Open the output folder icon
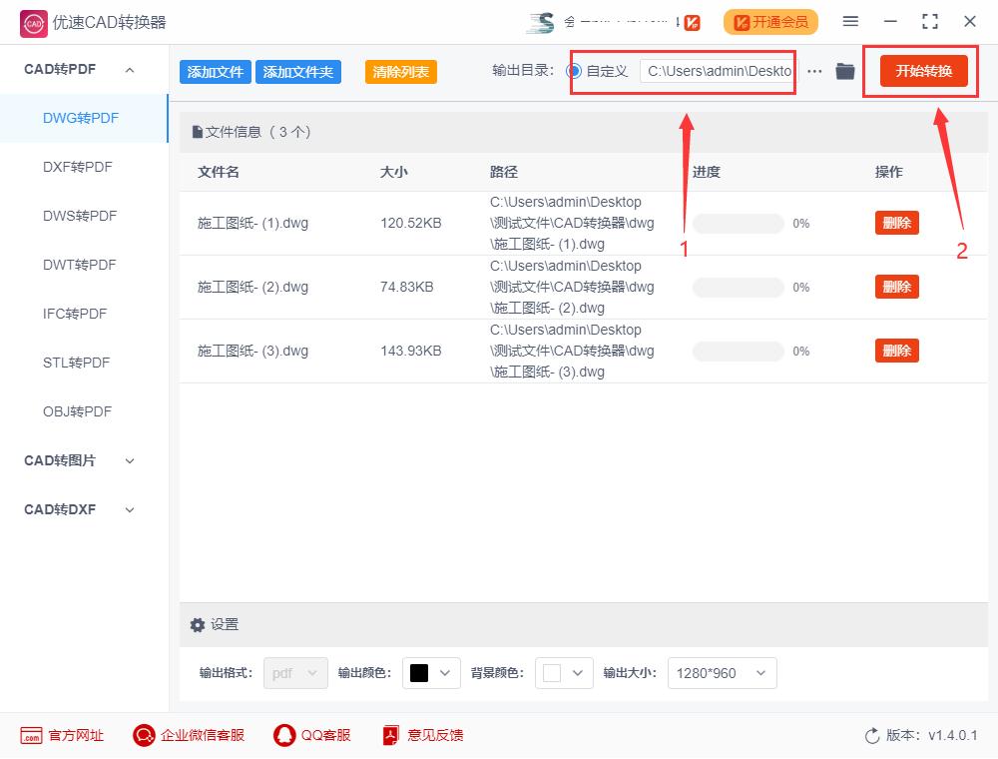The height and width of the screenshot is (759, 998). pyautogui.click(x=844, y=71)
